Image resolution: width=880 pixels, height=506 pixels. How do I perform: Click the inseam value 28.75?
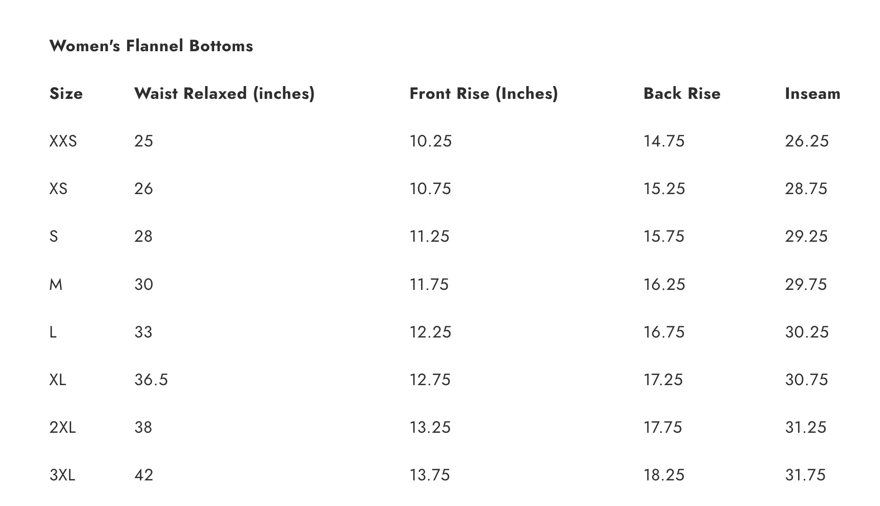(806, 189)
